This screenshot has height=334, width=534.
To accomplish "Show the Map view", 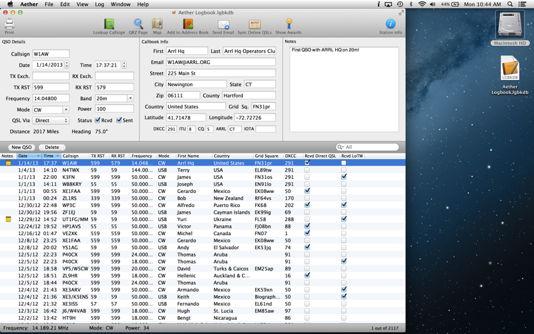I will [x=158, y=25].
